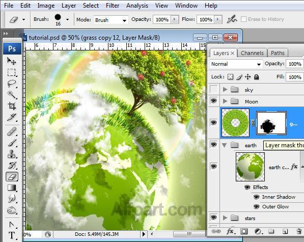
Task: Expand the stars group triangle
Action: point(225,218)
